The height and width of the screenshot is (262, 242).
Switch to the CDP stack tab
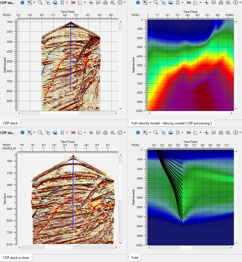10,123
